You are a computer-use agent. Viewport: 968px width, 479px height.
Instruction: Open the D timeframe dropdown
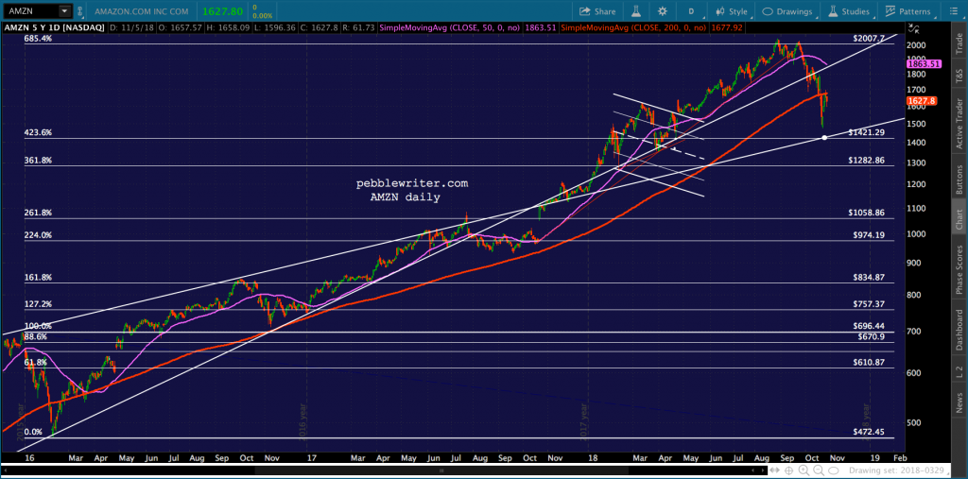(x=691, y=11)
